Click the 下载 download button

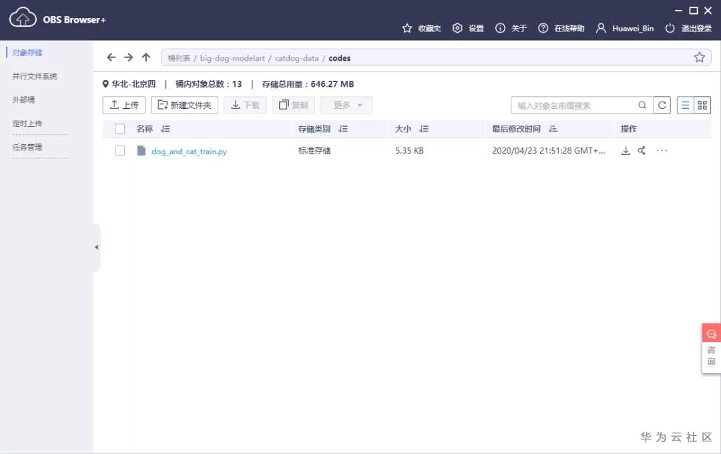coord(245,105)
